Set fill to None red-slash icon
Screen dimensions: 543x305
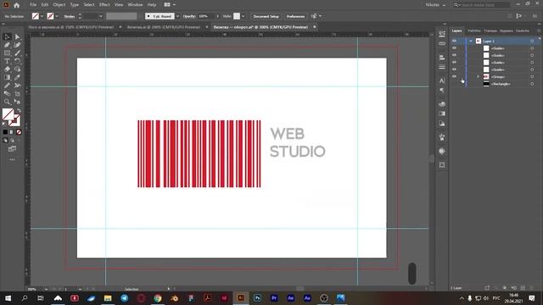[x=19, y=132]
